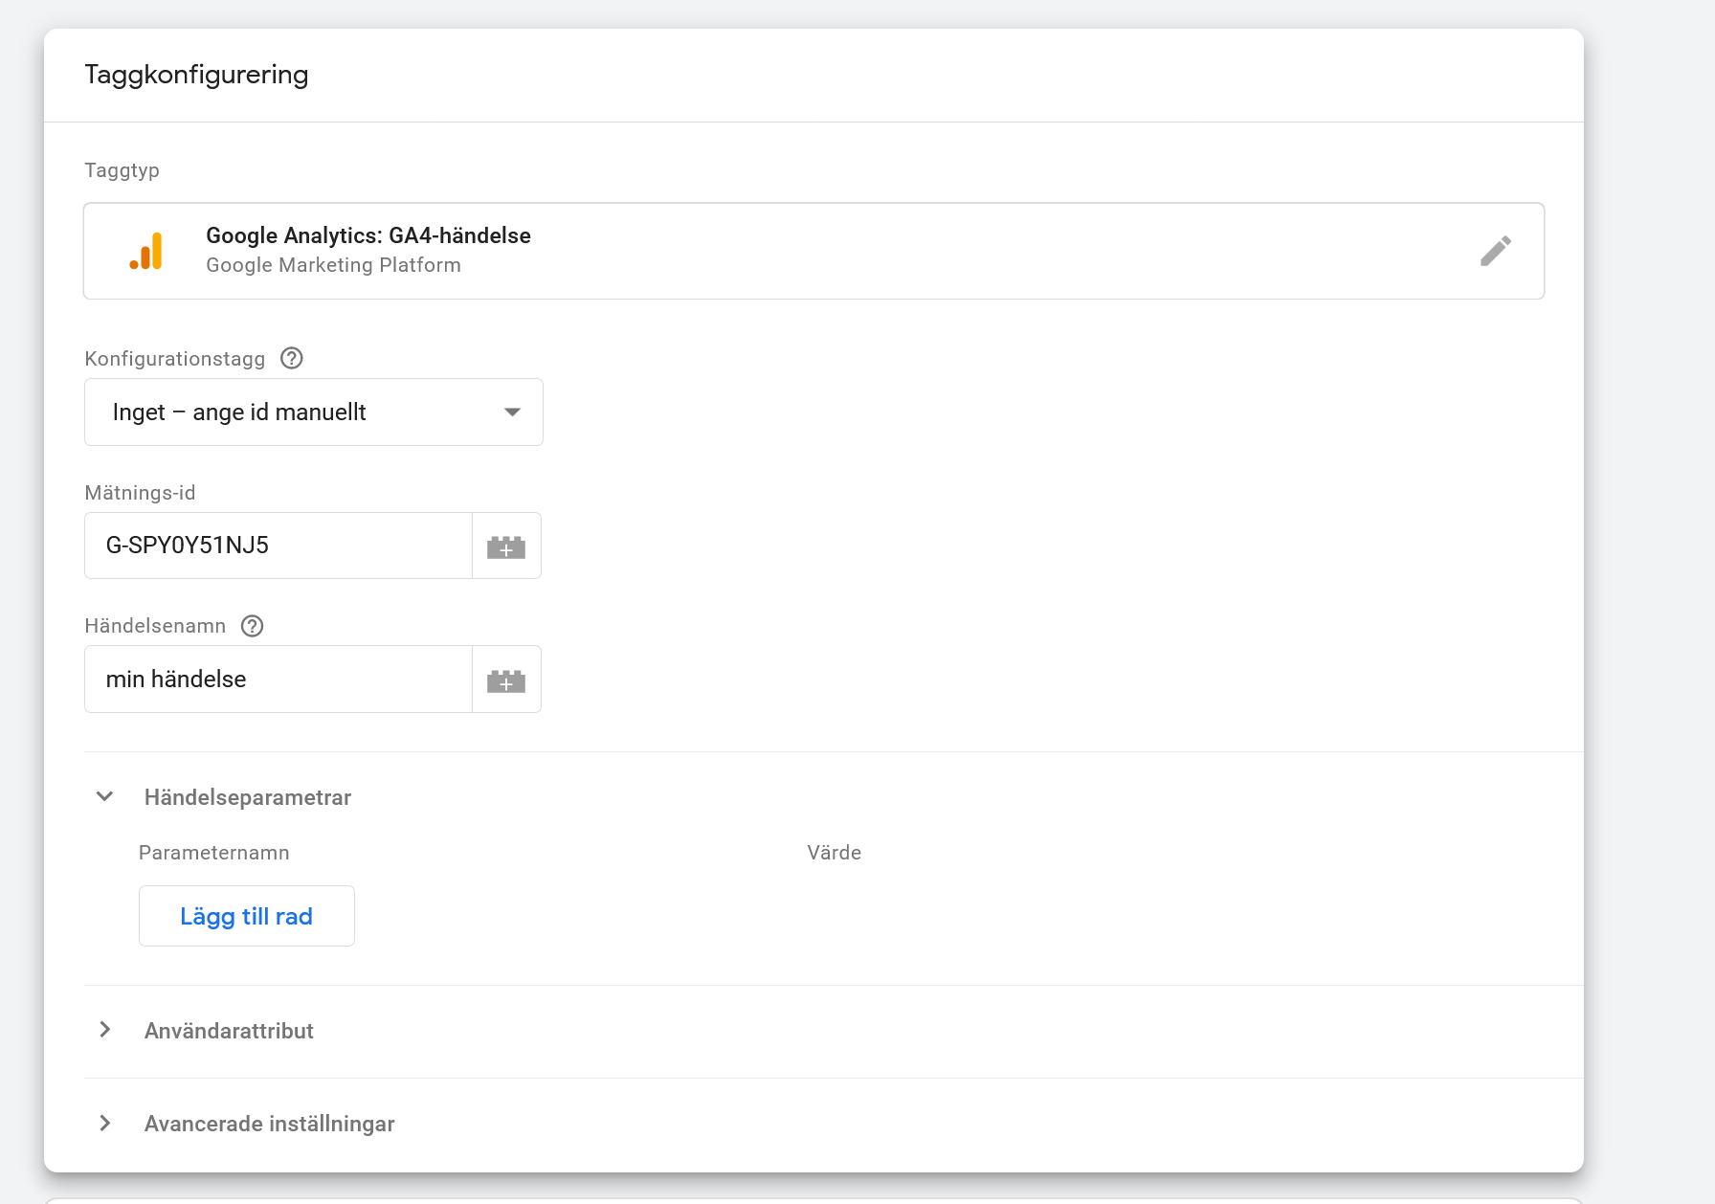Click the min händelse event name field
Image resolution: width=1715 pixels, height=1204 pixels.
point(278,679)
